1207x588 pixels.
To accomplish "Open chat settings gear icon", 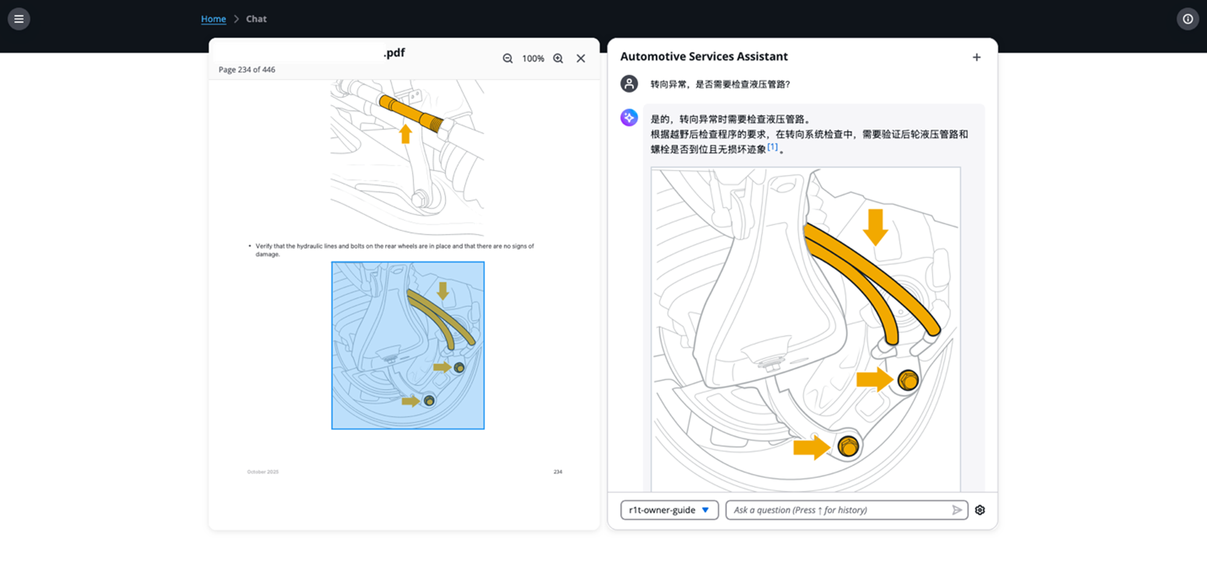I will tap(980, 510).
